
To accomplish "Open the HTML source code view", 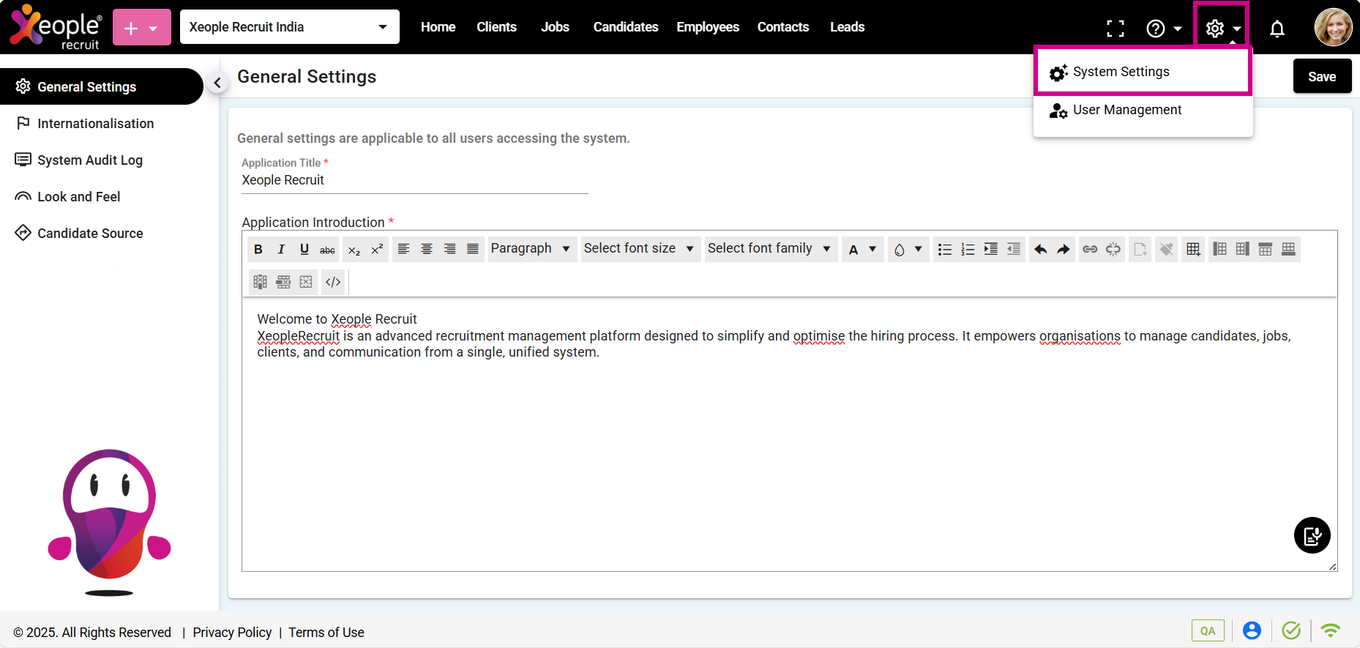I will pyautogui.click(x=333, y=283).
